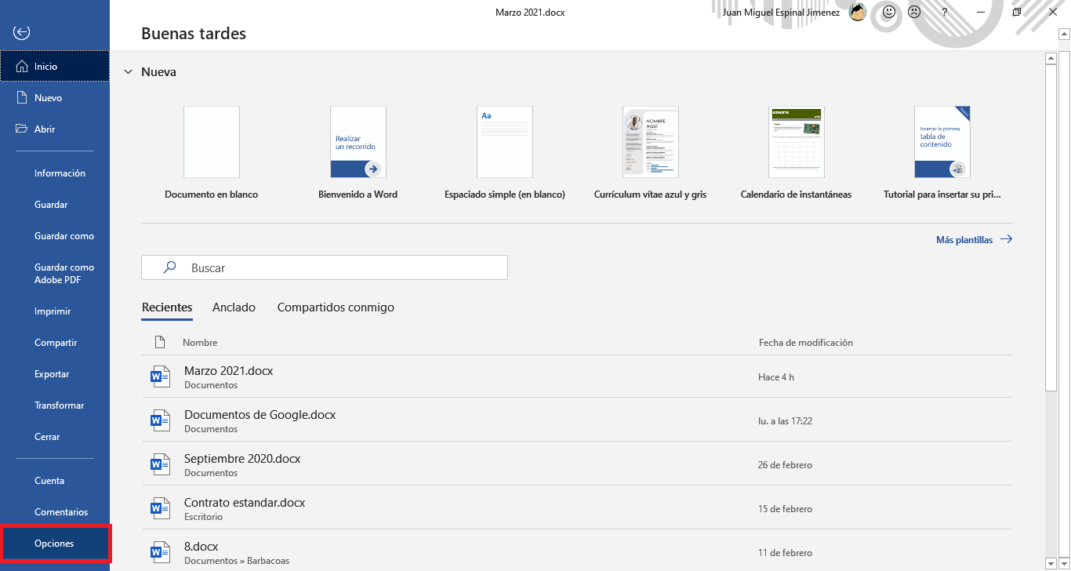Click the file type column header icon

(160, 342)
